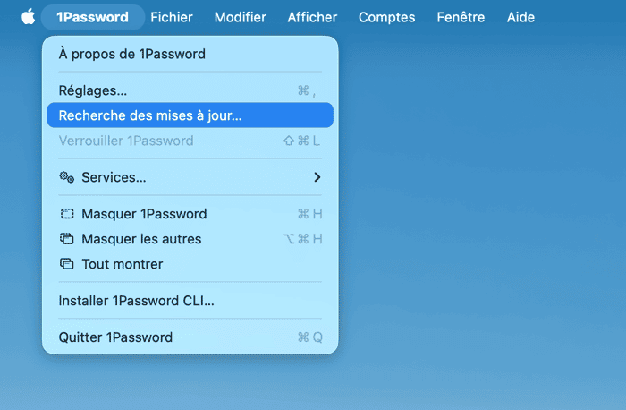Viewport: 626px width, 410px height.
Task: Click the Tout montrer windows icon
Action: click(x=67, y=264)
